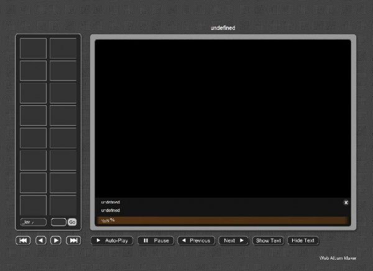This screenshot has height=271, width=373.
Task: Select the top-left thumbnail slot
Action: [x=33, y=48]
